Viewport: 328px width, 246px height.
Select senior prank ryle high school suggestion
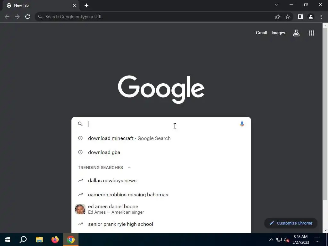coord(161,224)
